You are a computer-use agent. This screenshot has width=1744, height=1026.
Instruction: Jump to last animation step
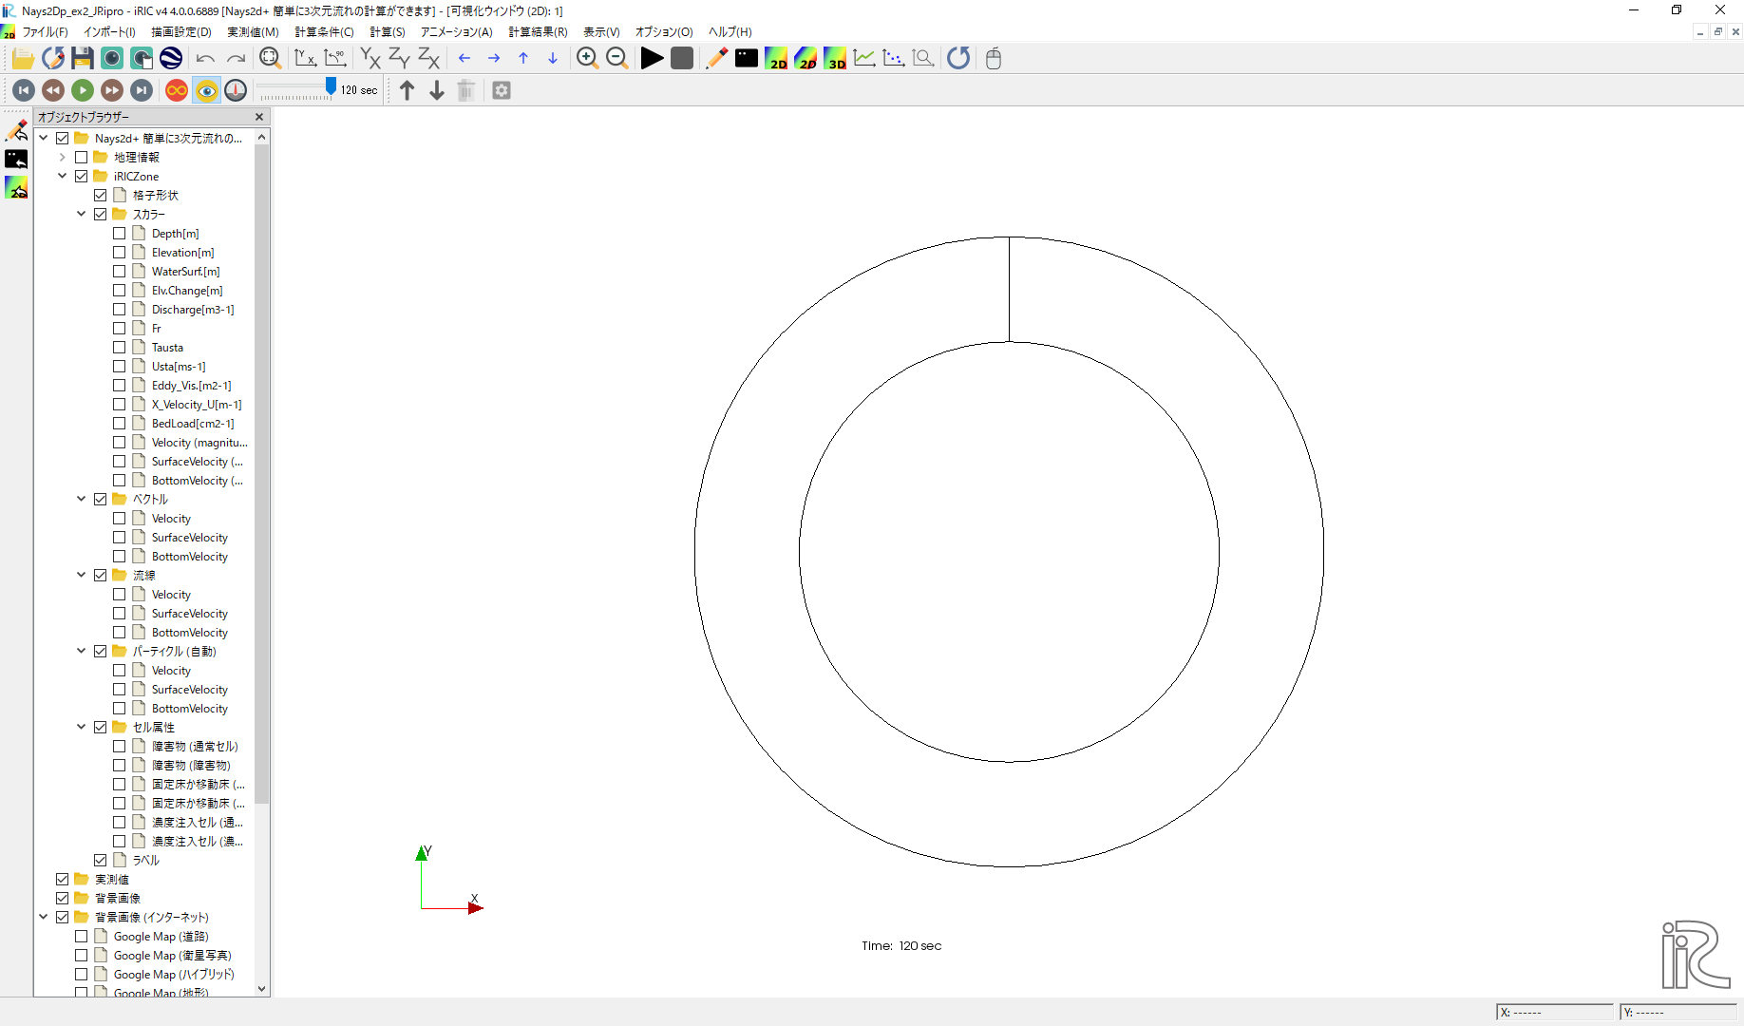click(x=142, y=90)
